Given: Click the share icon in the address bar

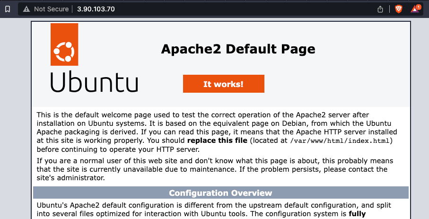Looking at the screenshot, I should pos(380,9).
